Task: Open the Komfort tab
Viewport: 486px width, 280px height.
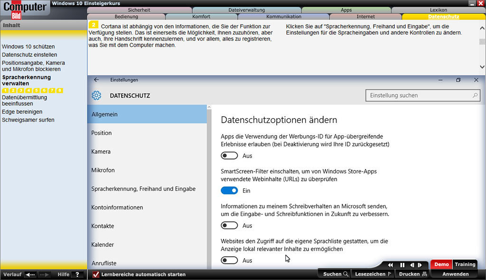Action: [201, 17]
